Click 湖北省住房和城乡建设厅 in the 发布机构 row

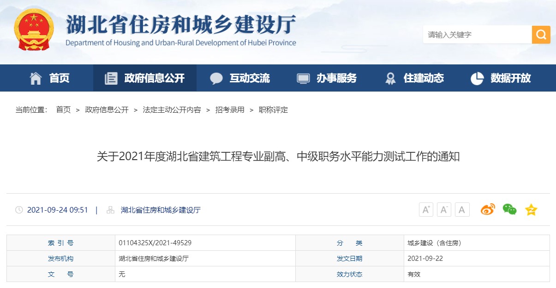point(154,259)
